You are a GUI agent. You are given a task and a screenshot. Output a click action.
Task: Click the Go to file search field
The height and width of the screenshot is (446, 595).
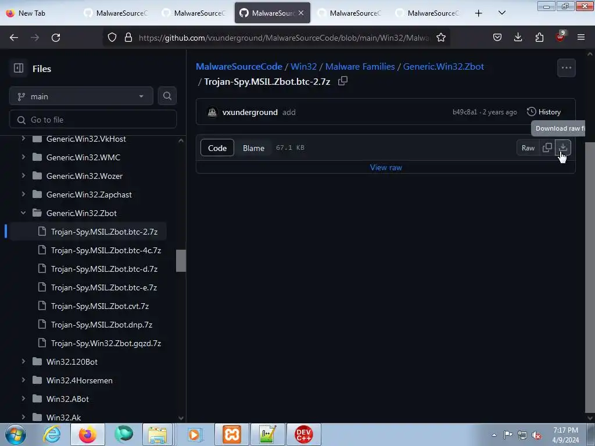point(93,120)
